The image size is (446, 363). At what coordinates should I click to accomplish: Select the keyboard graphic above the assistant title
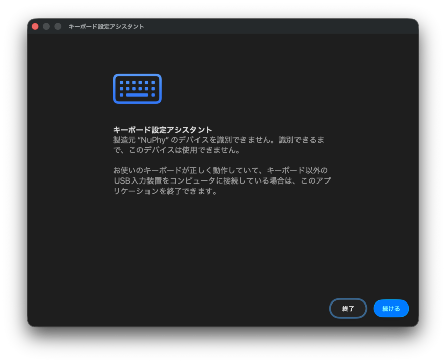tap(137, 89)
